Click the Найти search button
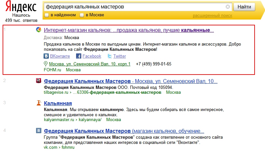Screen dimensions: 265x153 pos(244,7)
